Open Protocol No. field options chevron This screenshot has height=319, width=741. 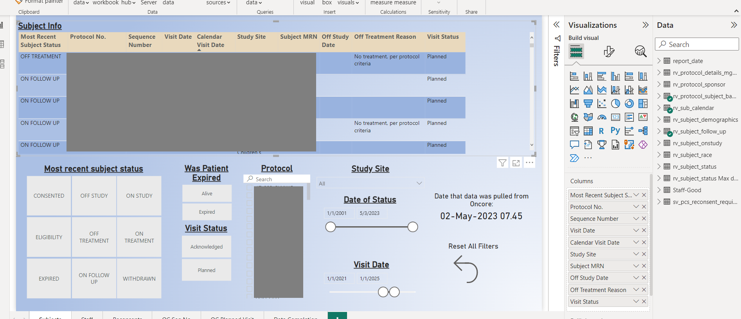[x=636, y=207]
